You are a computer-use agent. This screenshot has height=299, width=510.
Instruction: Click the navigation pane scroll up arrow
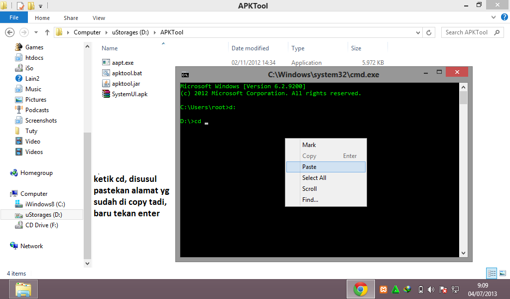tap(87, 46)
